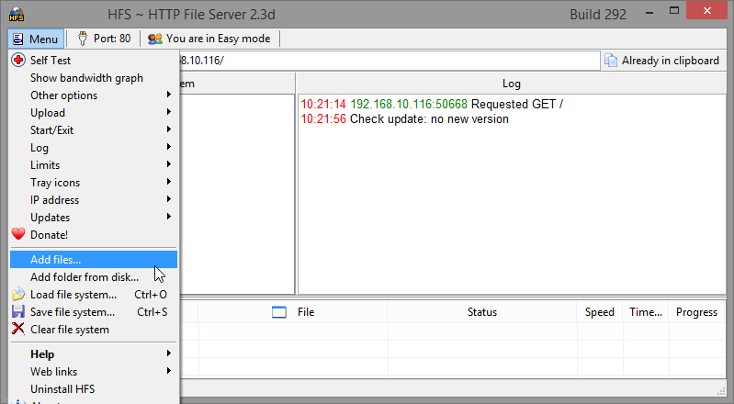Click the Save file system floppy icon
Image resolution: width=734 pixels, height=404 pixels.
pyautogui.click(x=18, y=312)
